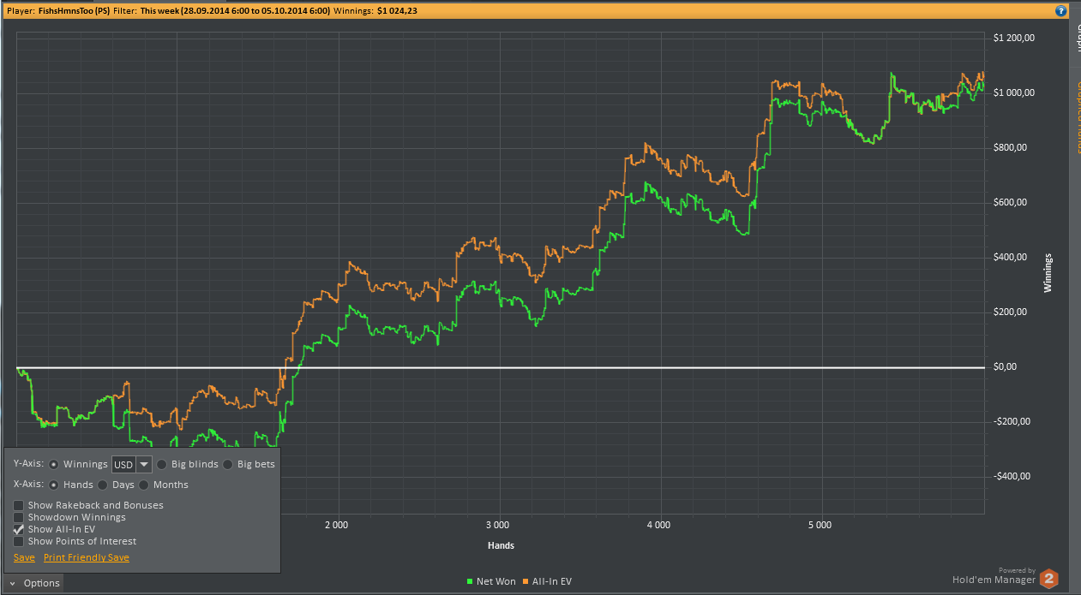Image resolution: width=1081 pixels, height=595 pixels.
Task: Click the Save link
Action: (x=24, y=557)
